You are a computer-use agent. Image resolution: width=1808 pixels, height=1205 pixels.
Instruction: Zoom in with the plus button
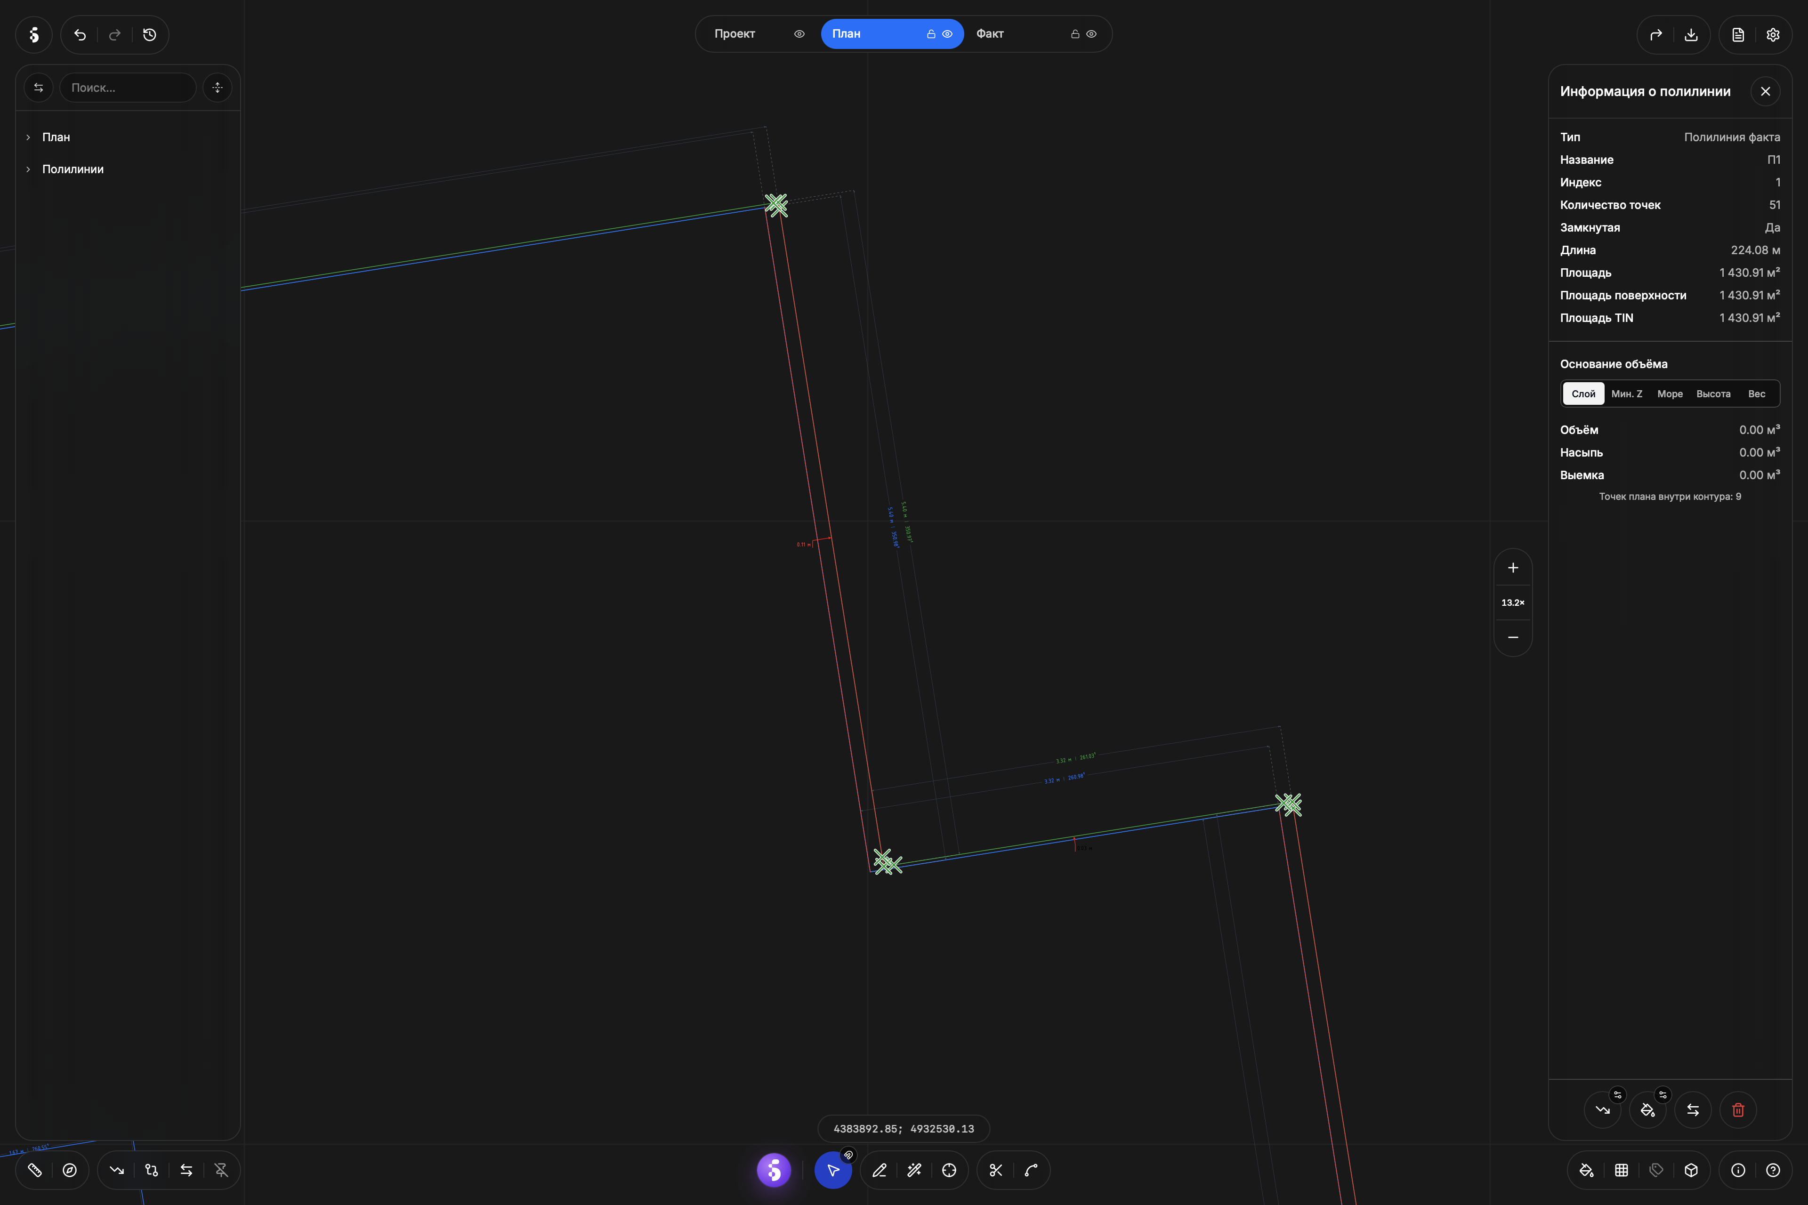[x=1513, y=568]
